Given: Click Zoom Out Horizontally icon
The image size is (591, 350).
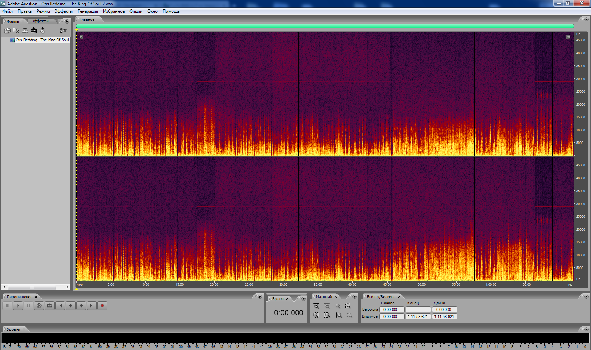Looking at the screenshot, I should (327, 306).
